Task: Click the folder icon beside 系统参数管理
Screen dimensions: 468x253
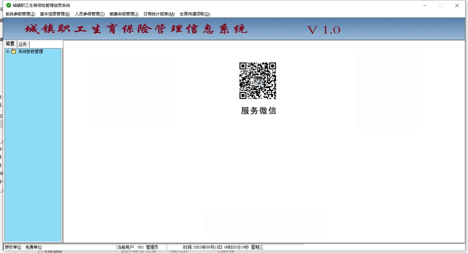Action: 14,51
